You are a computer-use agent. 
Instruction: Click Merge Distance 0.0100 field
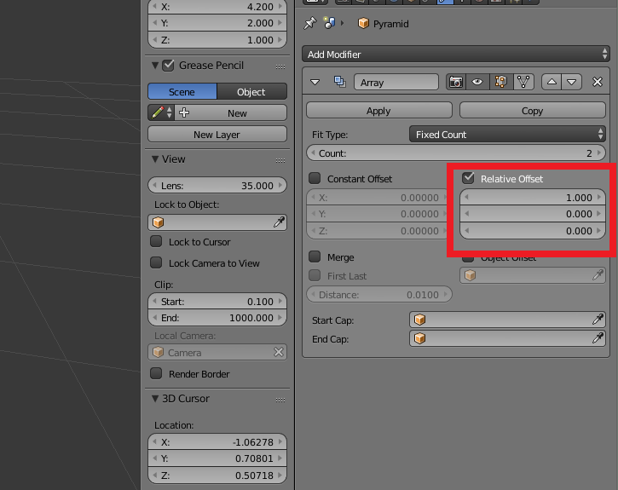coord(379,294)
